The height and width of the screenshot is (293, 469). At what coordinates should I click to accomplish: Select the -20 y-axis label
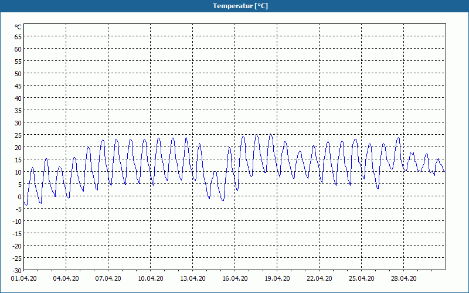tap(17, 246)
